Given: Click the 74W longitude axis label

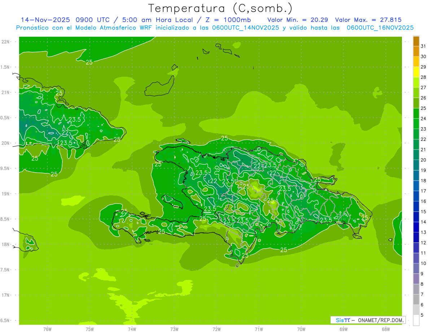Looking at the screenshot, I should pyautogui.click(x=132, y=329).
